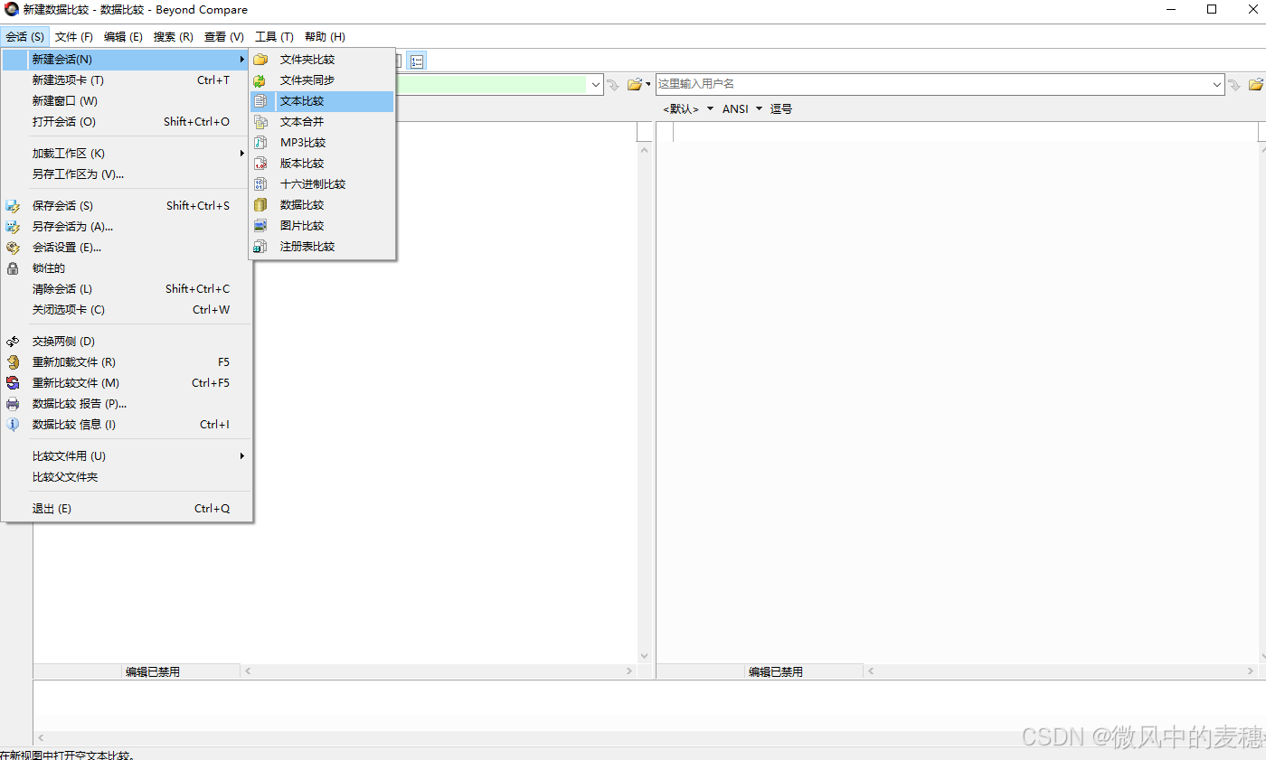1266x760 pixels.
Task: Click the right pane browse folder icon
Action: tap(1256, 84)
